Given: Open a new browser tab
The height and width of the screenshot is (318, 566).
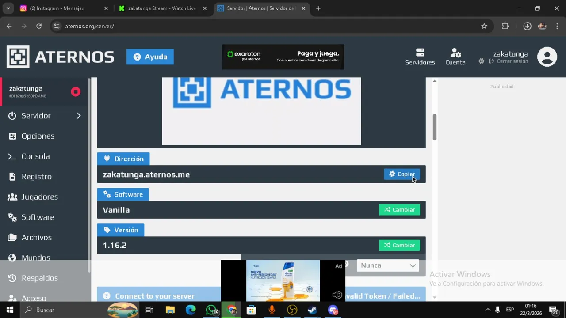Looking at the screenshot, I should pos(318,8).
